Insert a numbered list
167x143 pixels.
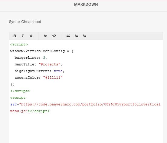(x=85, y=36)
